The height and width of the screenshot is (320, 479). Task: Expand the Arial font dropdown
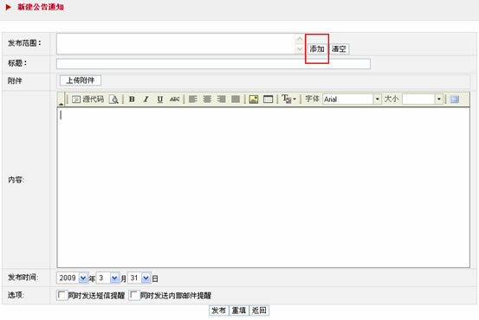(x=378, y=99)
